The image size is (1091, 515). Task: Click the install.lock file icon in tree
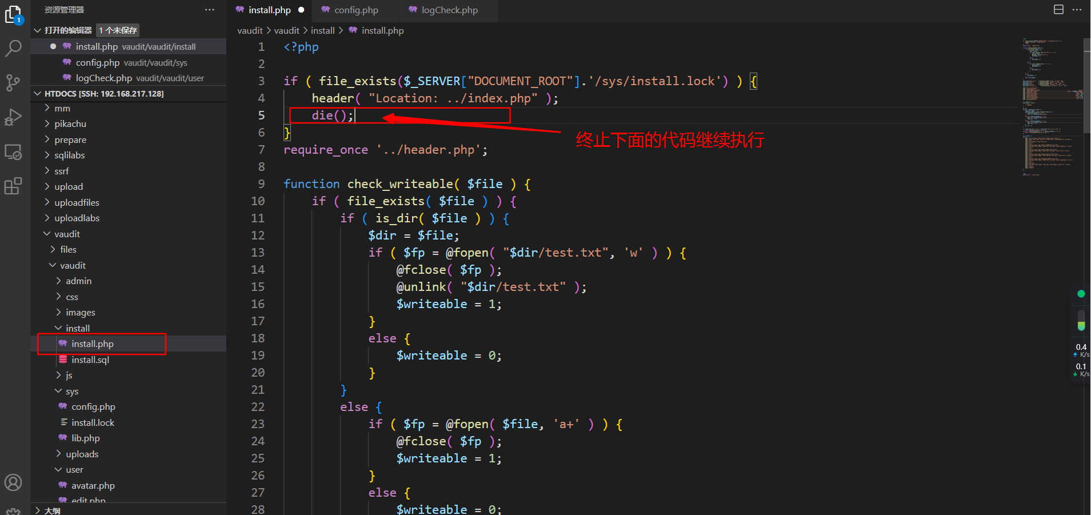[63, 422]
